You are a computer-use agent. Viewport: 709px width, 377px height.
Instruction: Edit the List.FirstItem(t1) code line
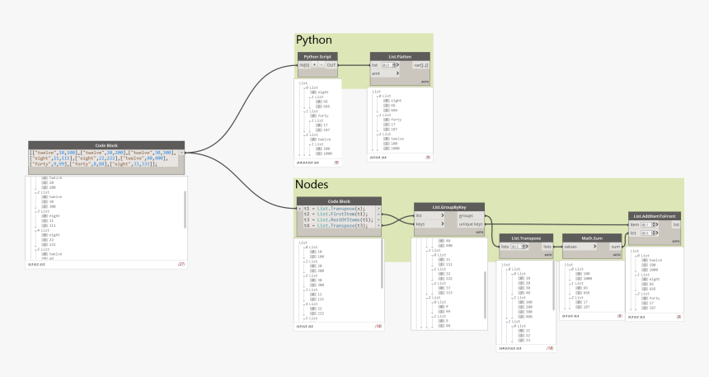tap(336, 214)
